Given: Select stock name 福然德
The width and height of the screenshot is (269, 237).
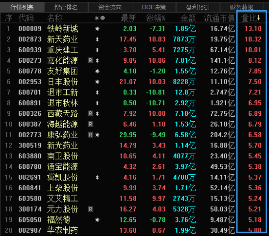Looking at the screenshot, I should [59, 220].
